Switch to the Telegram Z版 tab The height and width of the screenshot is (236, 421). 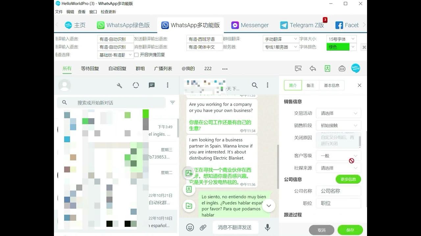tap(303, 25)
